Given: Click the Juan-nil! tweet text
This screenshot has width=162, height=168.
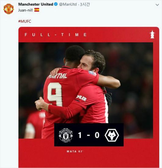Looking at the screenshot, I should pos(25,10).
